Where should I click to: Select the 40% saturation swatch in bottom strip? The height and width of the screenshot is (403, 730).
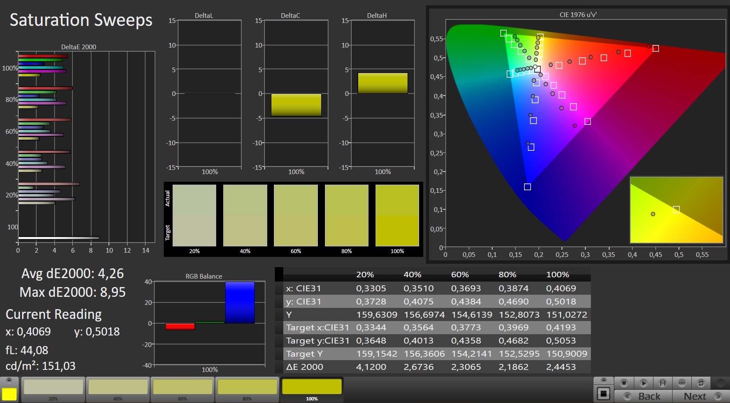118,389
